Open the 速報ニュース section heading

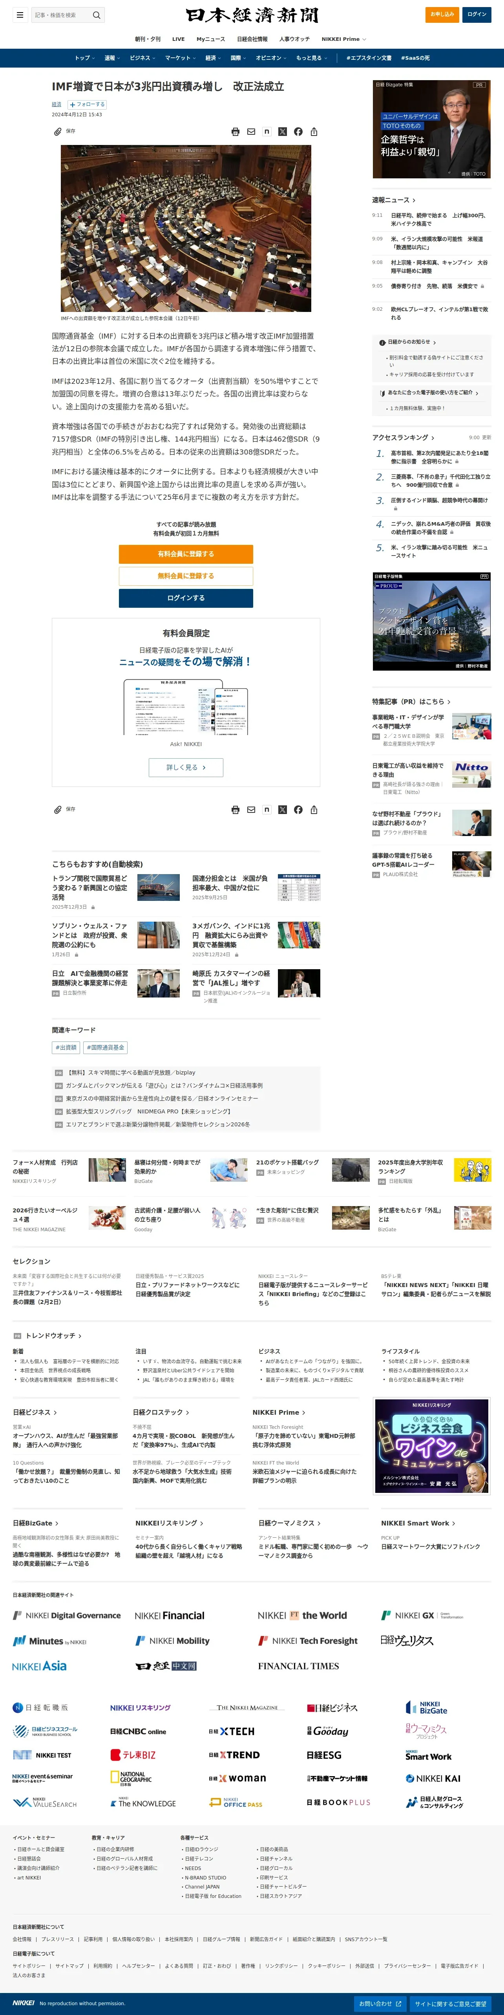point(394,200)
